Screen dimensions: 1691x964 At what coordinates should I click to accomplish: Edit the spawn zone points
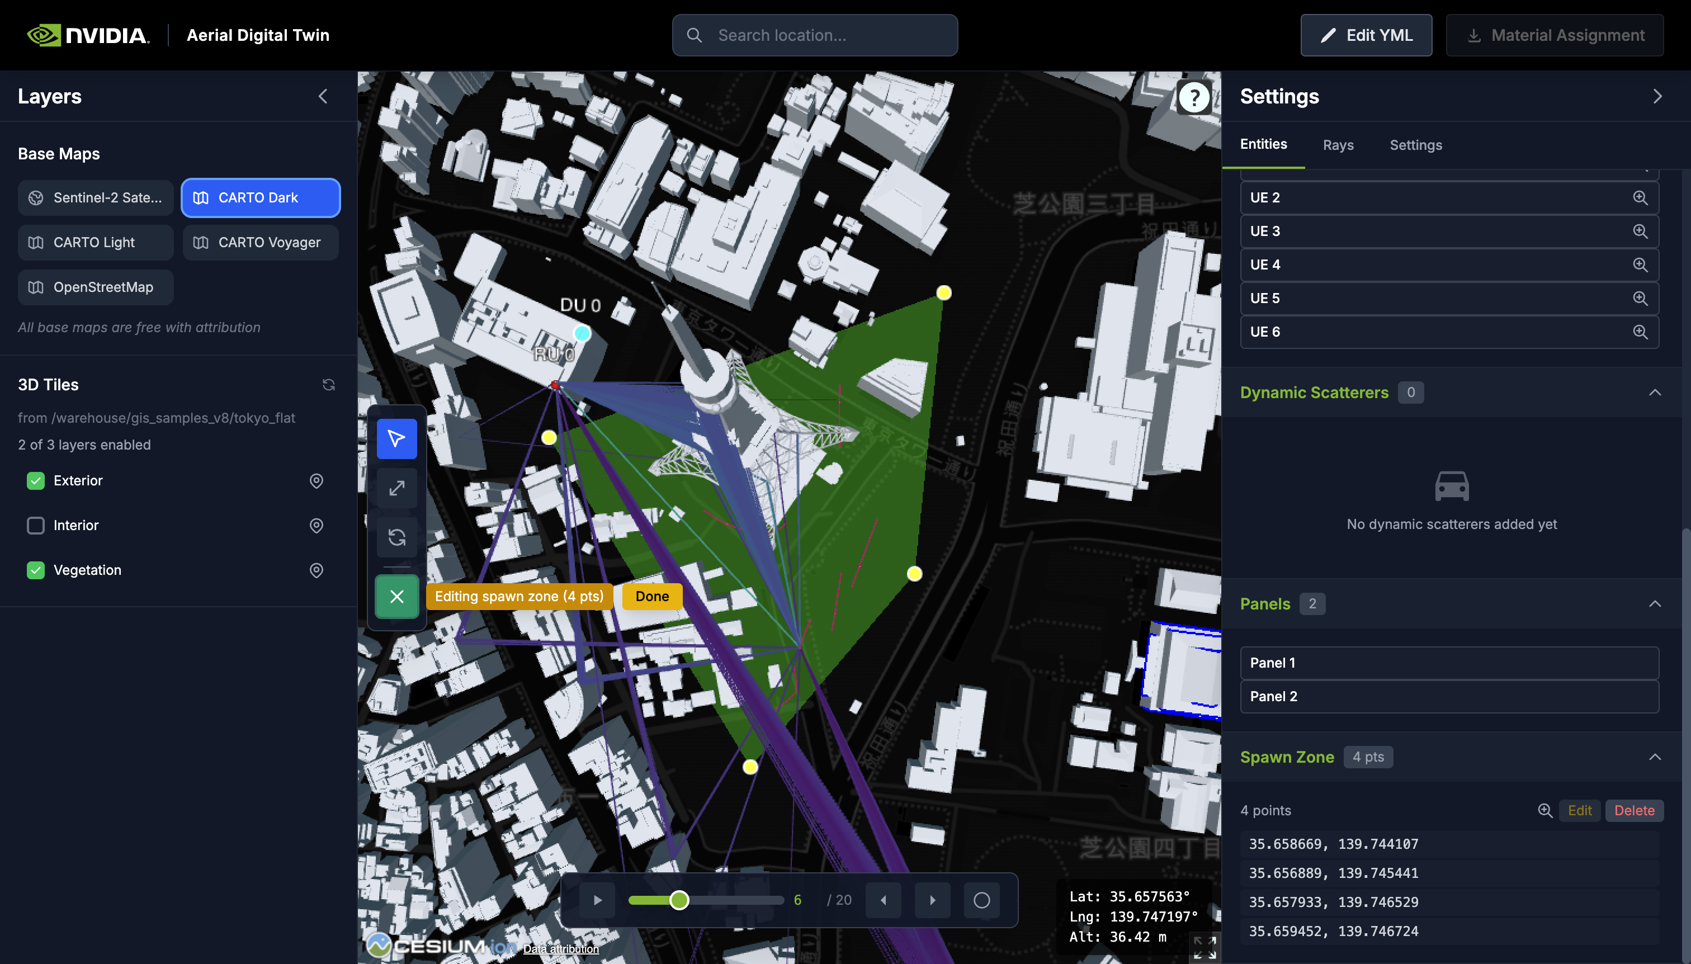coord(1580,810)
